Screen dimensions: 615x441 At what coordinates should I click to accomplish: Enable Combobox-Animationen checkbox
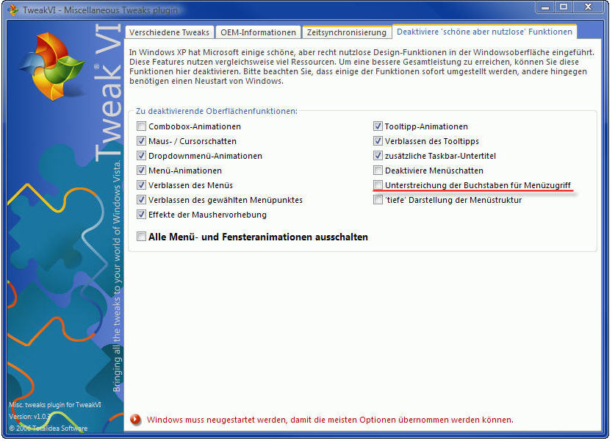point(141,126)
